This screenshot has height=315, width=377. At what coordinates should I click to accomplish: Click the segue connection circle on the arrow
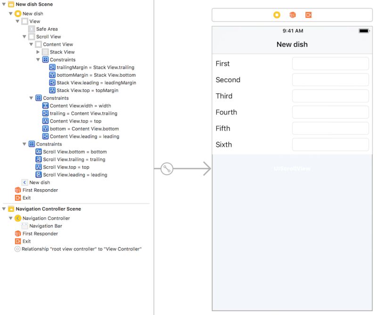click(167, 168)
